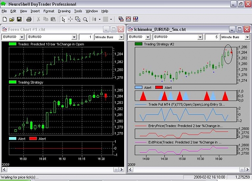Click Forex Chart #1.cht window icon
Screen dimensions: 252x181
coord(4,29)
